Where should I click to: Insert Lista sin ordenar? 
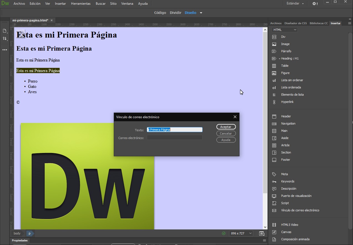(292, 80)
